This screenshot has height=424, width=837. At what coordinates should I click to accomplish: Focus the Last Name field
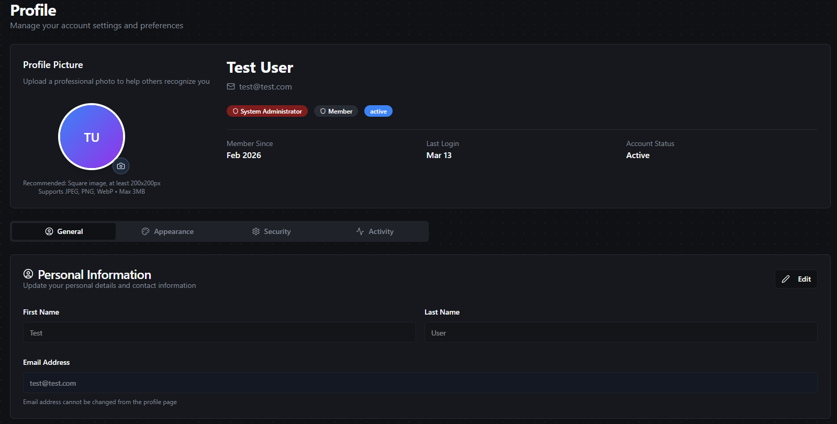pyautogui.click(x=621, y=332)
